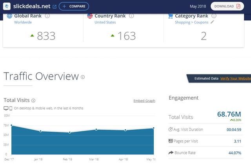Click the Total Visits info icon
This screenshot has width=251, height=165.
[33, 101]
